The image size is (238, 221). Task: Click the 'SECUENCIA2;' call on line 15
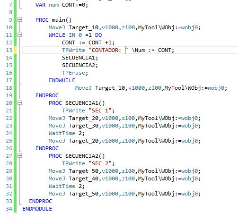click(80, 65)
